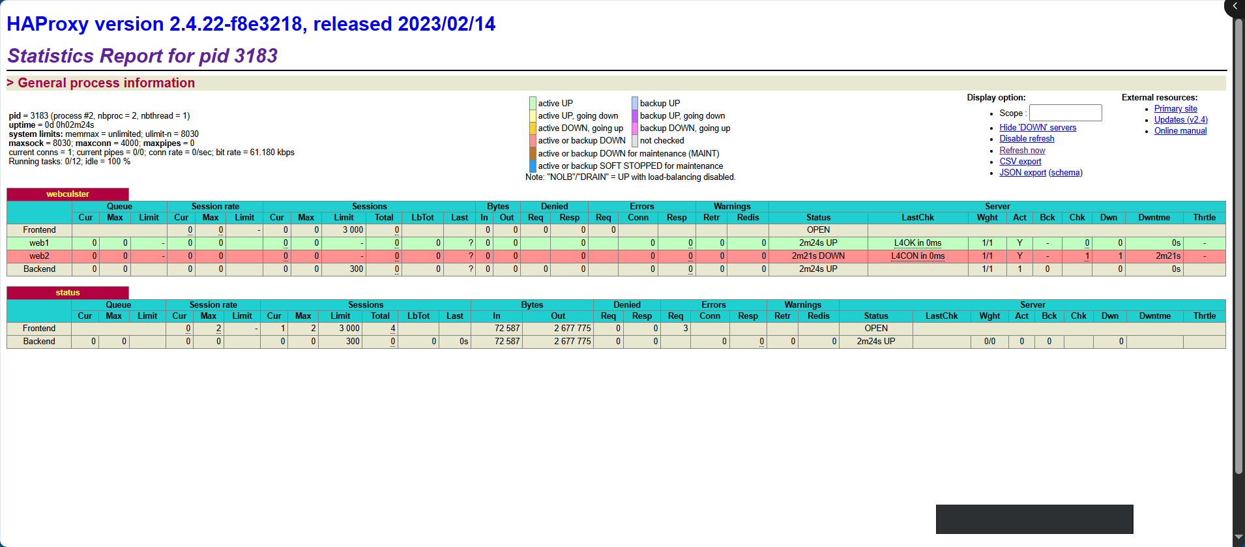This screenshot has width=1245, height=547.
Task: Open the Updates (v2.4) link
Action: 1180,120
